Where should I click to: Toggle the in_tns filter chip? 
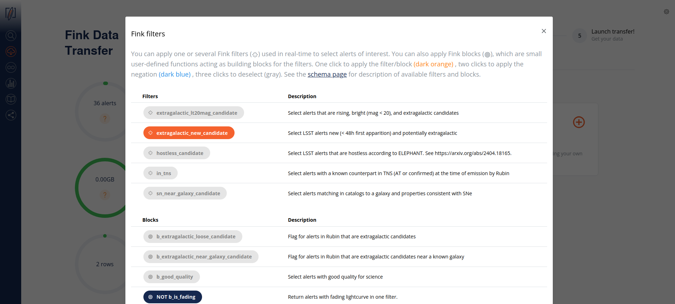[160, 173]
